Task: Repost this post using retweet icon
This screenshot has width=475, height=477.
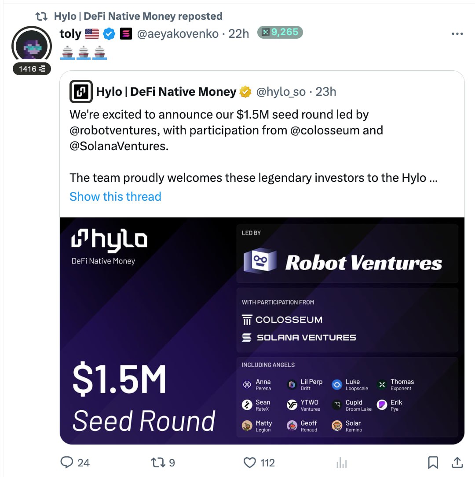Action: pyautogui.click(x=158, y=463)
